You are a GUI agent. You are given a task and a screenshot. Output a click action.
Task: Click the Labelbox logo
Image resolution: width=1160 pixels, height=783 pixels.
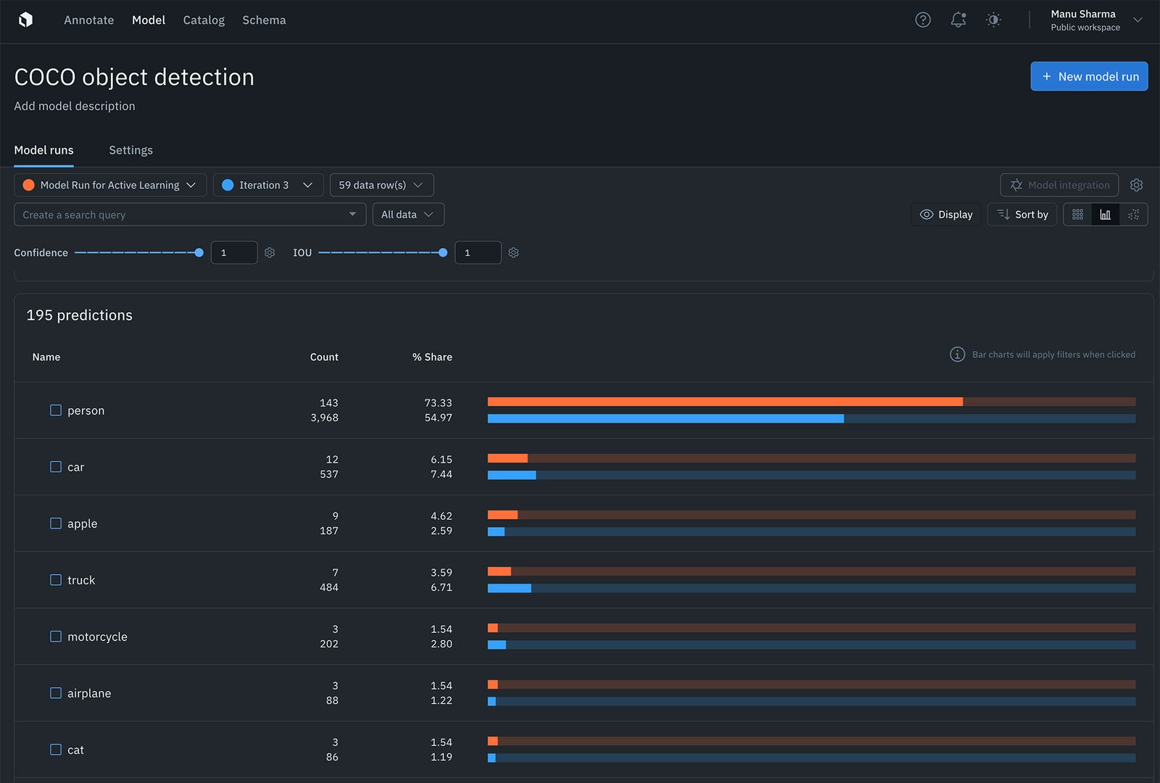(26, 20)
